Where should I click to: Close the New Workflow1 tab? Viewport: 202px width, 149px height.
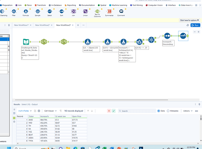coord(31,25)
